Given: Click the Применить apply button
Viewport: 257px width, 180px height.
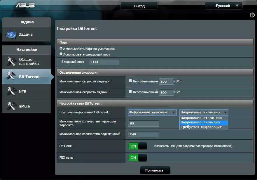Looking at the screenshot, I should pyautogui.click(x=155, y=170).
